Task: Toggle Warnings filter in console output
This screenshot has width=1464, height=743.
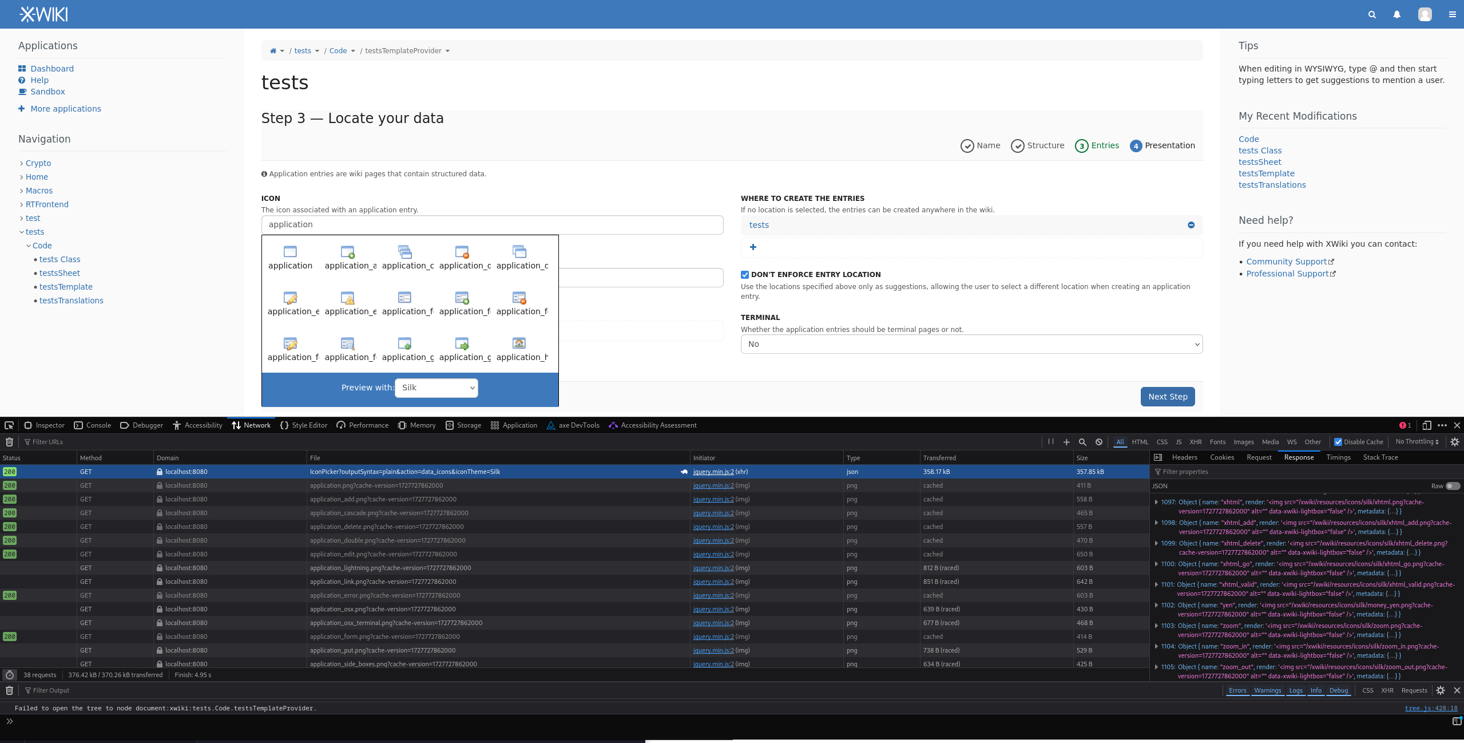Action: point(1268,690)
